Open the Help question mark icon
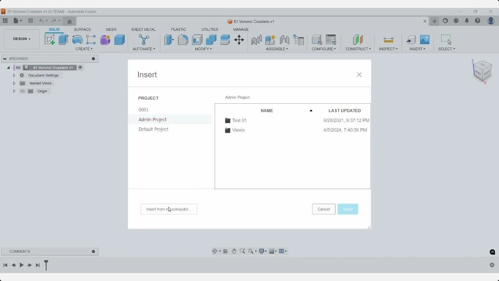Screen dimensions: 499x281 point(477,21)
